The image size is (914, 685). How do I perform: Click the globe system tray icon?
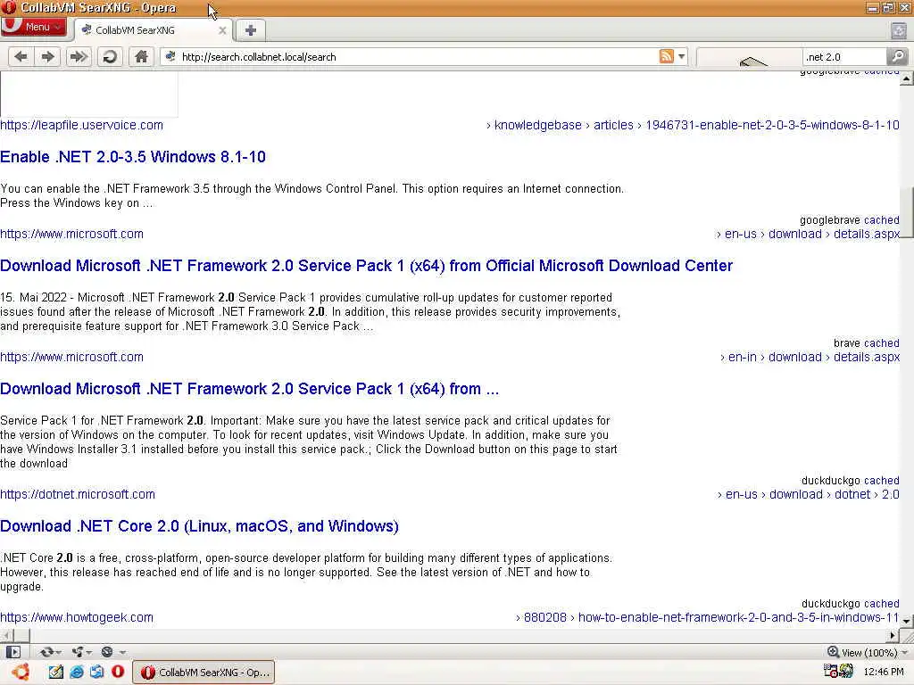[846, 671]
